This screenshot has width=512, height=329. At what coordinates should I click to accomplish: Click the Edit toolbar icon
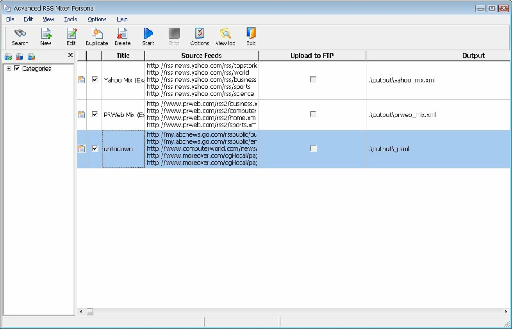(71, 33)
